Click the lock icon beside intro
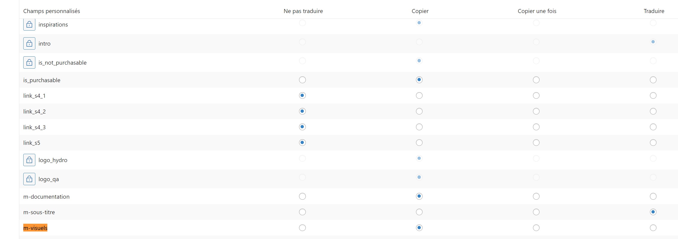This screenshot has height=239, width=678. click(x=29, y=43)
